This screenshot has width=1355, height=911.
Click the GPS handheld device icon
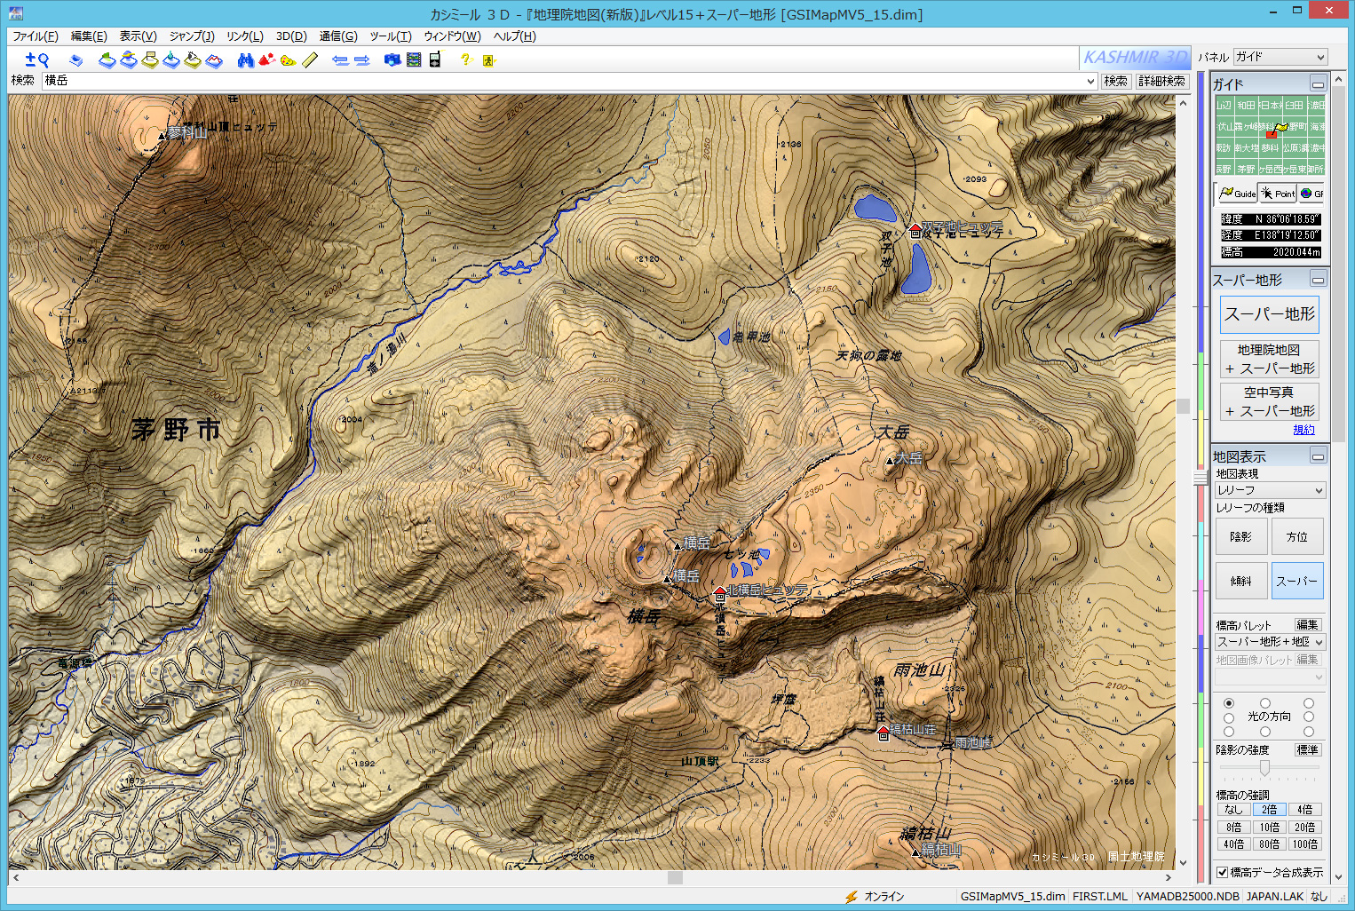(x=434, y=59)
